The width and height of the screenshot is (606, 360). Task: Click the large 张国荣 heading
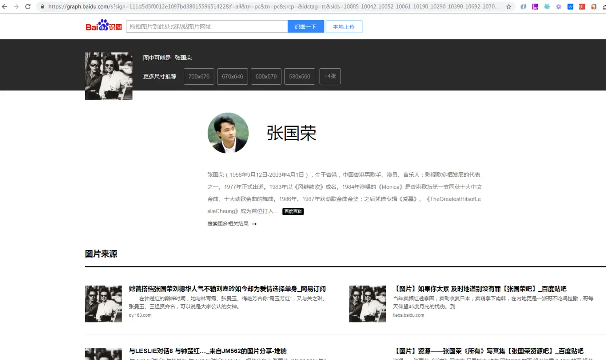(x=291, y=133)
